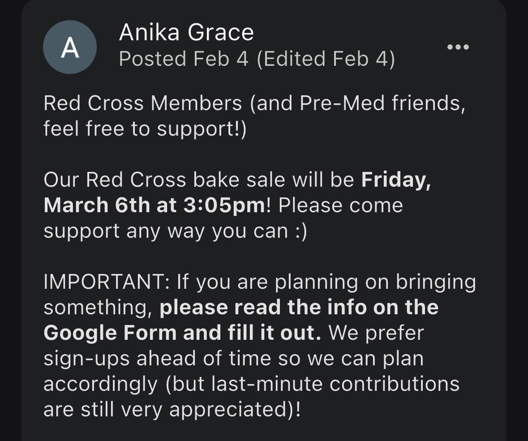The height and width of the screenshot is (441, 528).
Task: Click the bold "Friday," text
Action: [396, 180]
